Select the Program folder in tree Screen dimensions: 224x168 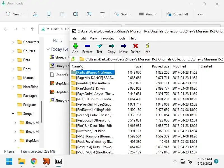(x=27, y=105)
